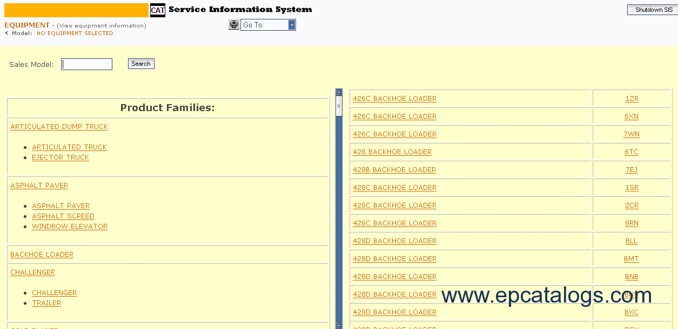Select the EJECTOR TRUCK link
This screenshot has height=329, width=678.
click(61, 157)
